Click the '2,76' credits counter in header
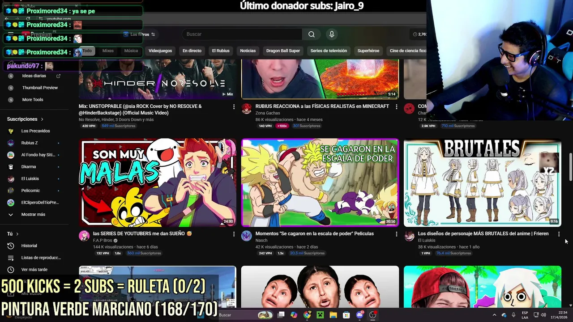Viewport: 573px width, 322px height. coord(419,34)
